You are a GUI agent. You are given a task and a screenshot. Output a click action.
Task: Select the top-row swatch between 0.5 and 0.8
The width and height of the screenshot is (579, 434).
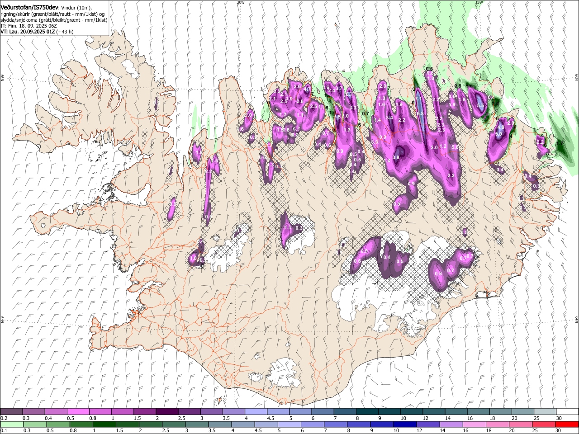click(x=78, y=412)
